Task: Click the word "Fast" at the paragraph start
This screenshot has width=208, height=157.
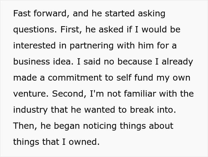Action: pyautogui.click(x=22, y=13)
